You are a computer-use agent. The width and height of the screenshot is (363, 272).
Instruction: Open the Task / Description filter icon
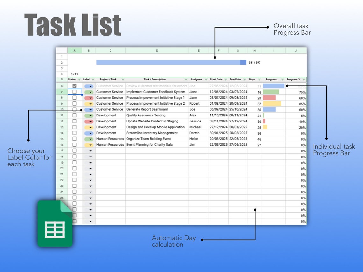click(186, 80)
